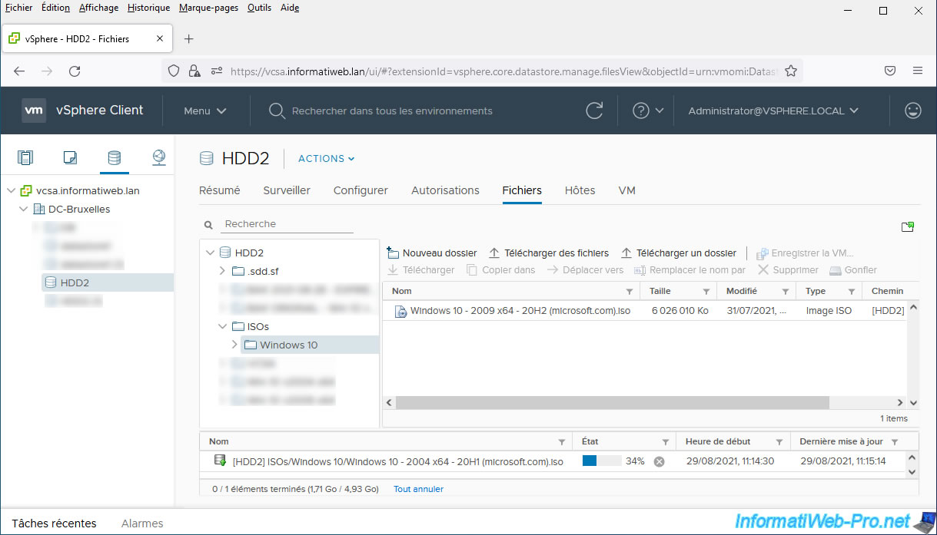
Task: Click the Recherche search field
Action: [x=287, y=224]
